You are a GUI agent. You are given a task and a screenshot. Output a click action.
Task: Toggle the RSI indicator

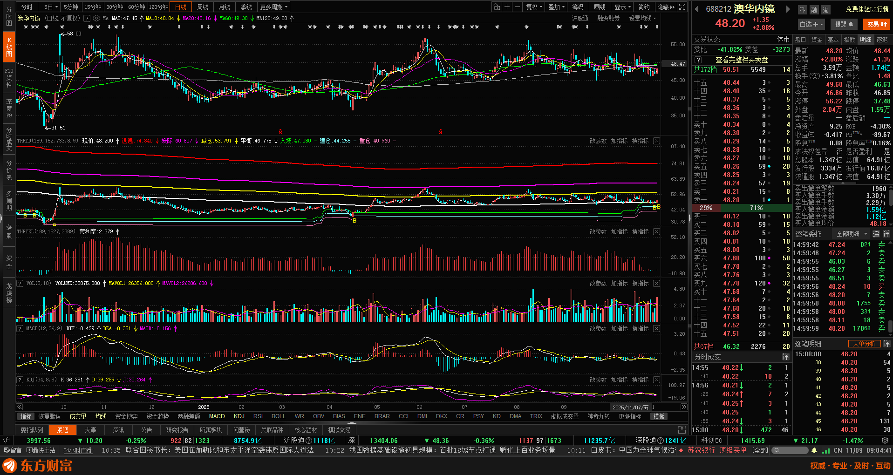click(x=258, y=416)
